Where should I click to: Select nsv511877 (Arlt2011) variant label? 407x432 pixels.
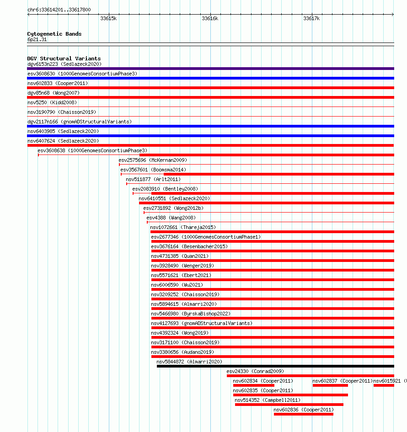click(x=153, y=179)
